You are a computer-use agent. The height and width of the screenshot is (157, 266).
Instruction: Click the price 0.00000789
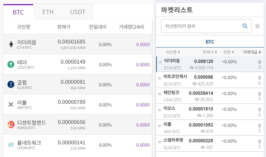point(71,102)
